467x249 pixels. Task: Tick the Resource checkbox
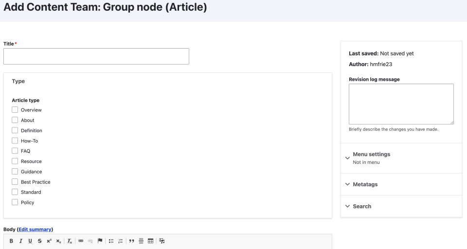(15, 161)
